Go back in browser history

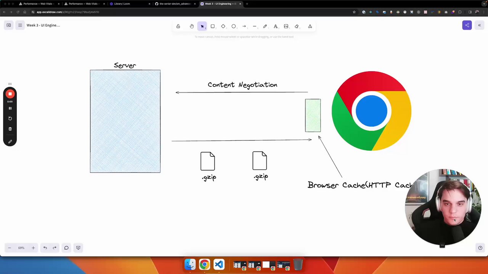click(4, 12)
